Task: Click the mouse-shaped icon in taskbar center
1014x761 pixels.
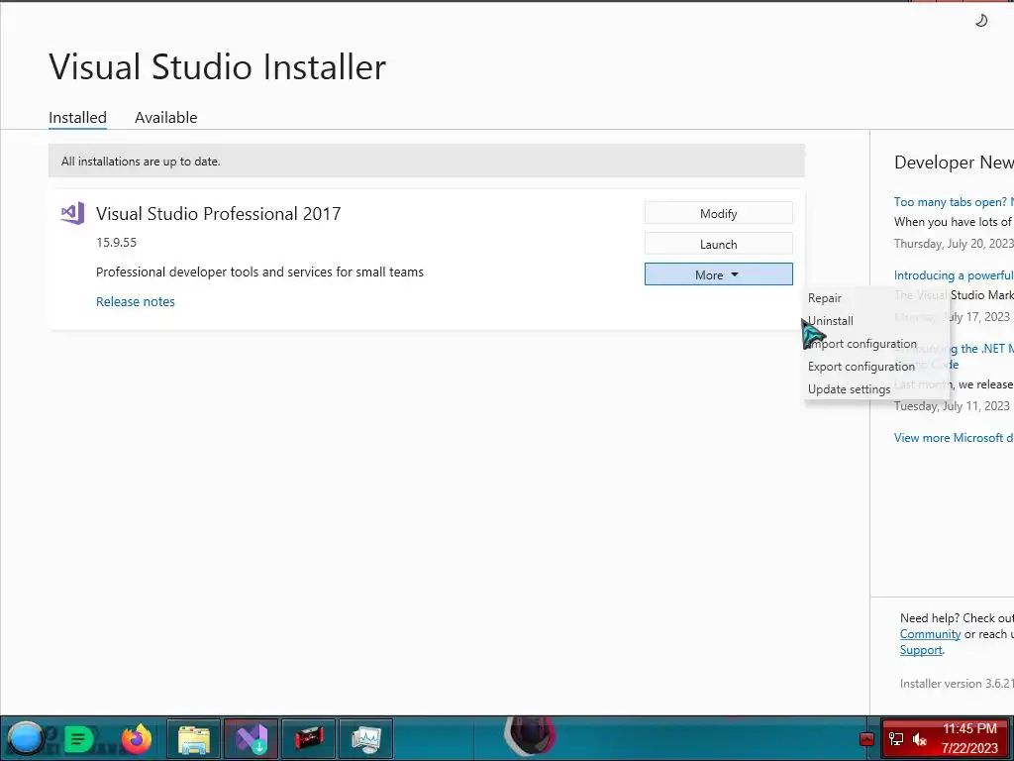Action: click(x=530, y=736)
